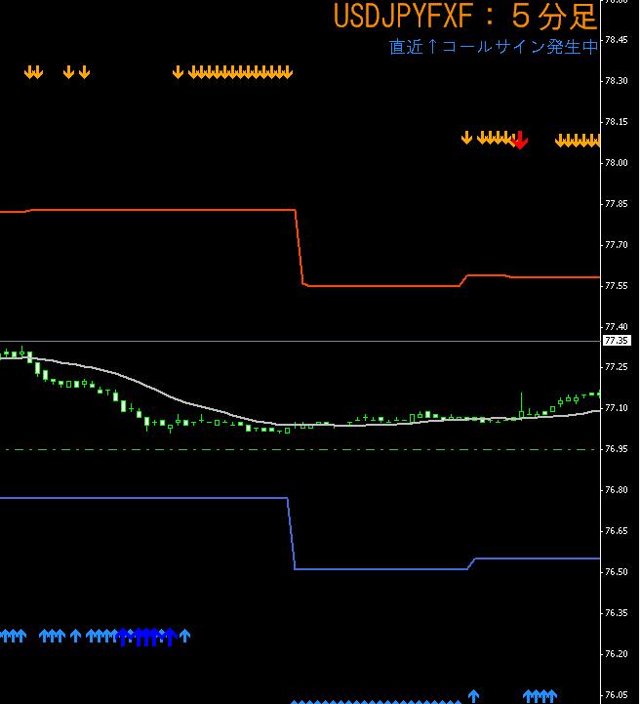The image size is (640, 704).
Task: Click the 76.05 price axis label
Action: click(617, 694)
